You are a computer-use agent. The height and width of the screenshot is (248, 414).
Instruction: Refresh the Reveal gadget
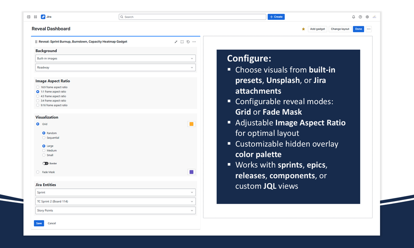point(188,42)
